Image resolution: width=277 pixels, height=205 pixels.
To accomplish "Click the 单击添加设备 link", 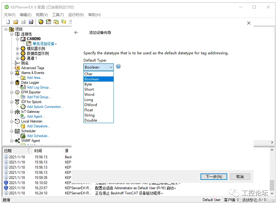I will [x=45, y=44].
